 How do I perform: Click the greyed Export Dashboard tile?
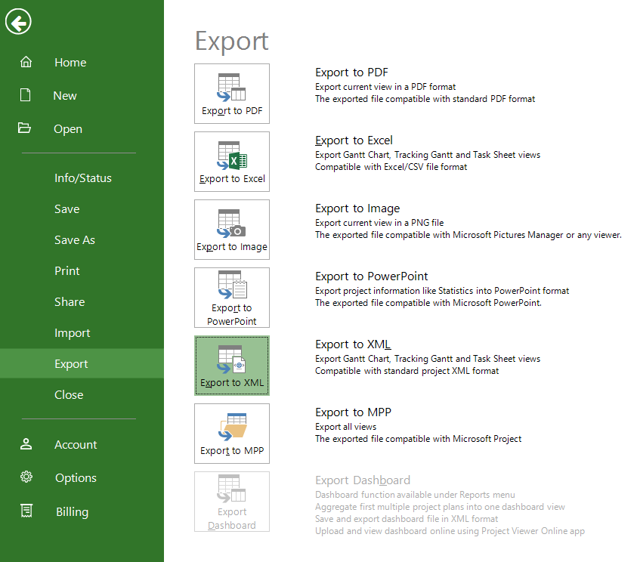click(232, 502)
